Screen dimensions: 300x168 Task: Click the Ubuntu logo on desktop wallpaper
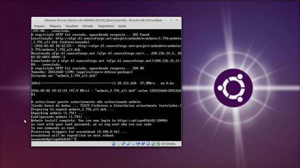click(233, 88)
